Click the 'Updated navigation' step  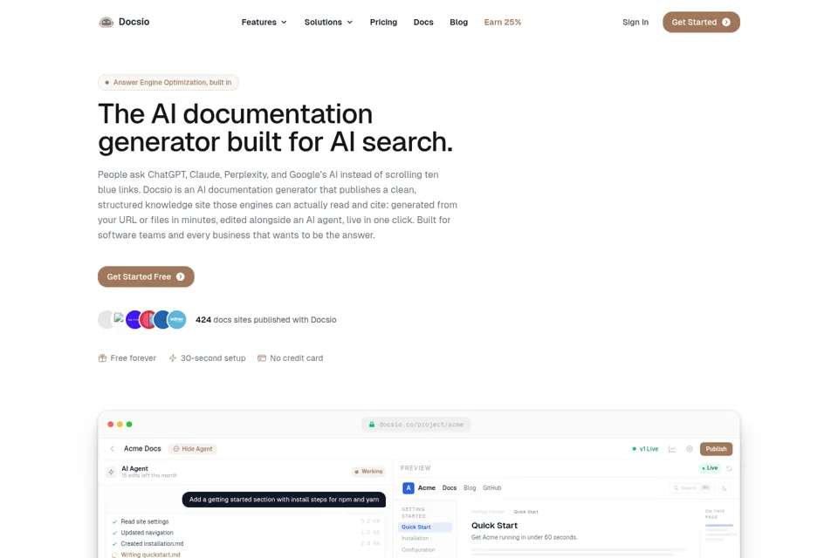147,533
